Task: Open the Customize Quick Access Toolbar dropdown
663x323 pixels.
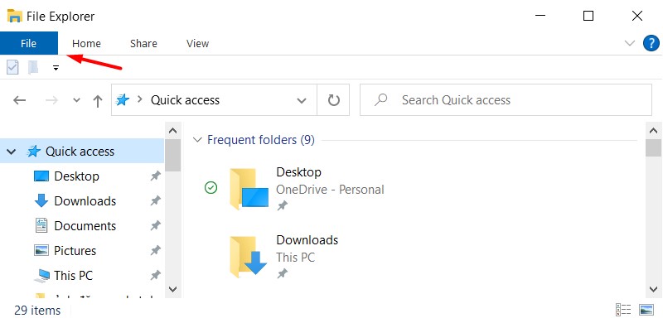Action: (x=56, y=68)
